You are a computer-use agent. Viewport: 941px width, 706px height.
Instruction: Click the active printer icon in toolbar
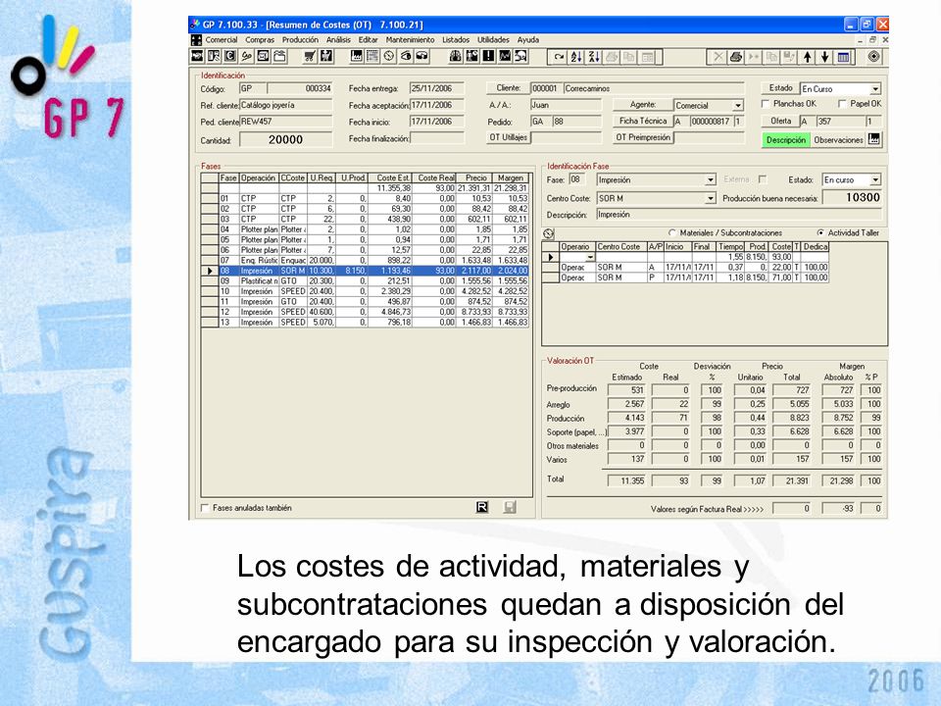coord(736,57)
